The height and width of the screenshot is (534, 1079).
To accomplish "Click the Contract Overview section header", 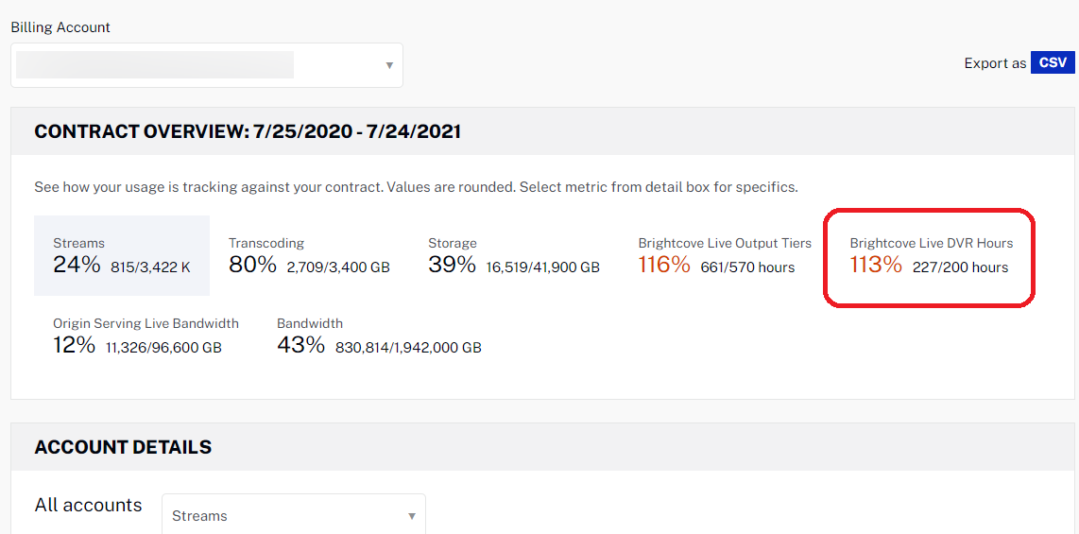I will click(248, 132).
